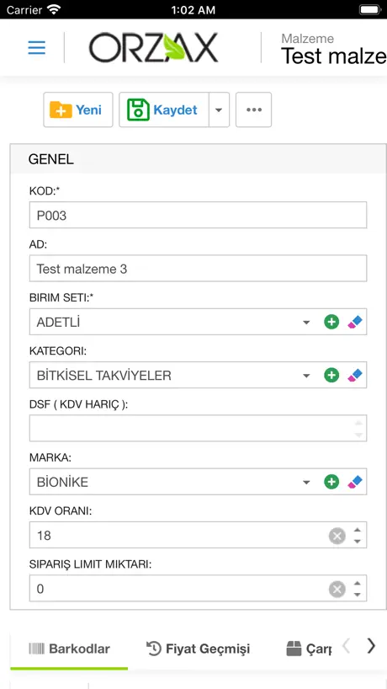This screenshot has height=689, width=387.
Task: Open the three-dots more actions button
Action: (253, 109)
